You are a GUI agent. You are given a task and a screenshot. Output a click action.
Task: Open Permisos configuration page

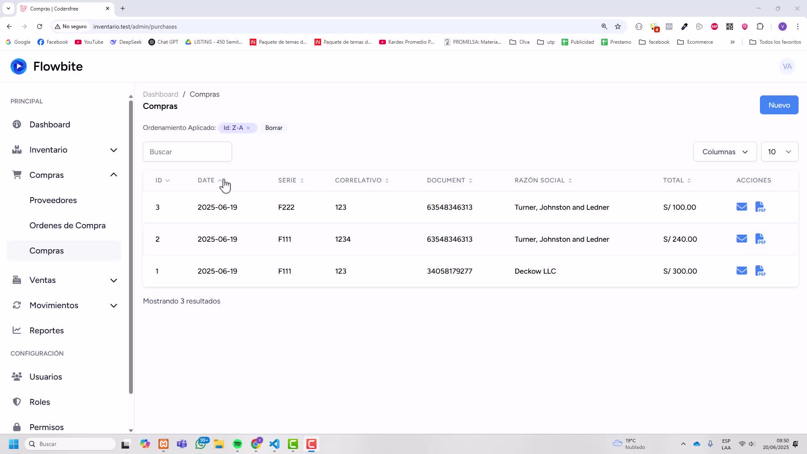click(x=47, y=427)
